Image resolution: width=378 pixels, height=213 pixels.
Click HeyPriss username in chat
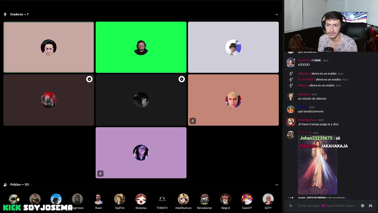click(304, 60)
